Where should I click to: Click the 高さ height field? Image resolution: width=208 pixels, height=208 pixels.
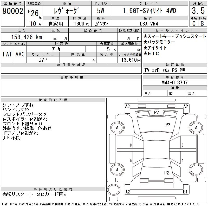click(197, 93)
